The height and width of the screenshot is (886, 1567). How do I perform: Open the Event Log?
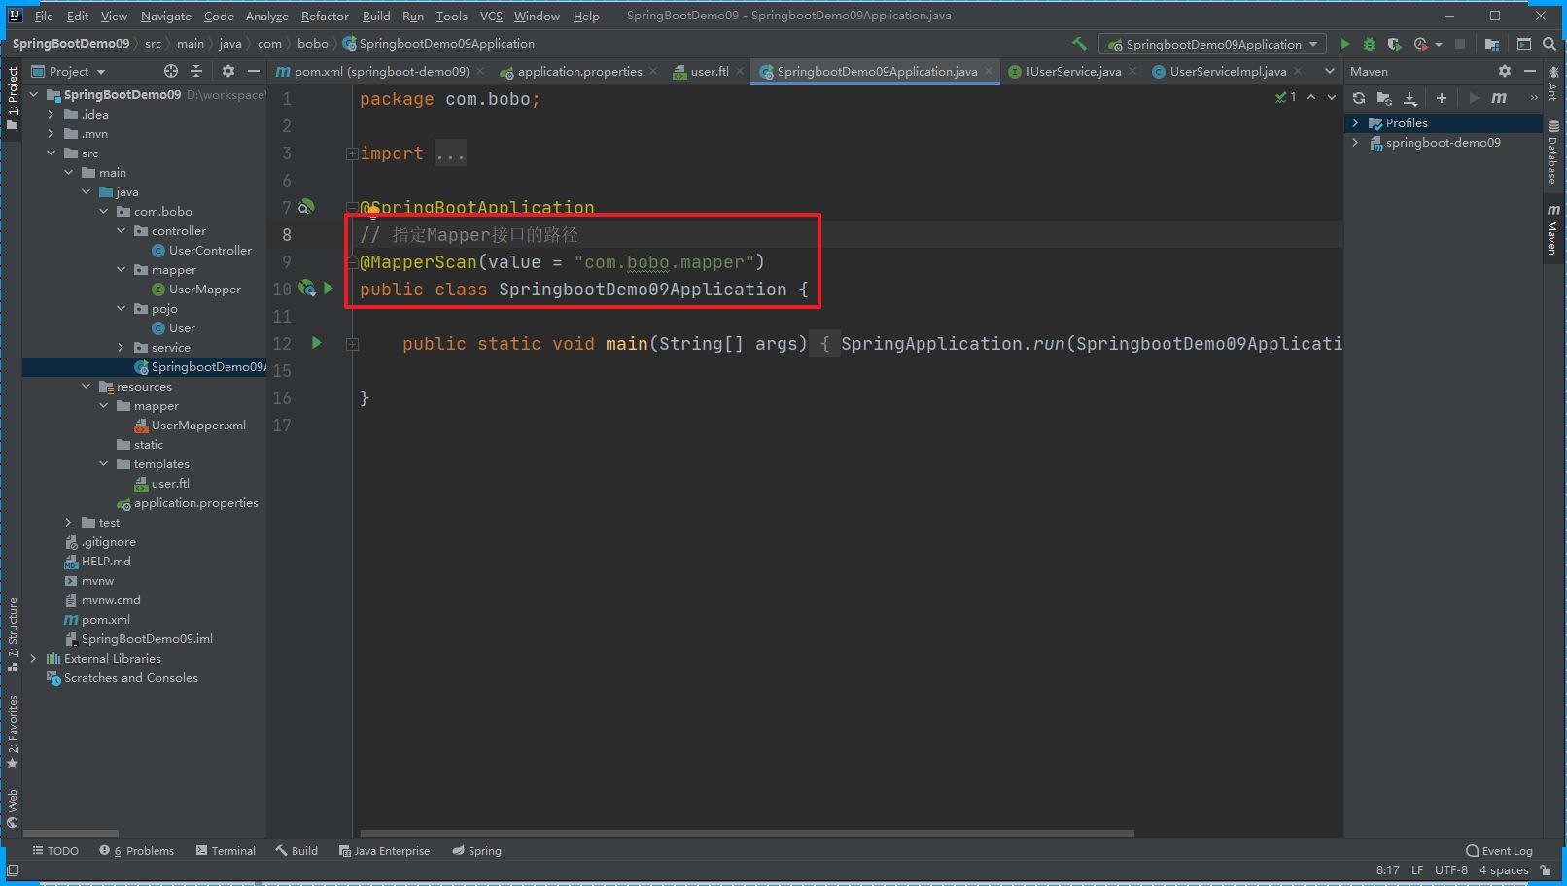[1499, 851]
